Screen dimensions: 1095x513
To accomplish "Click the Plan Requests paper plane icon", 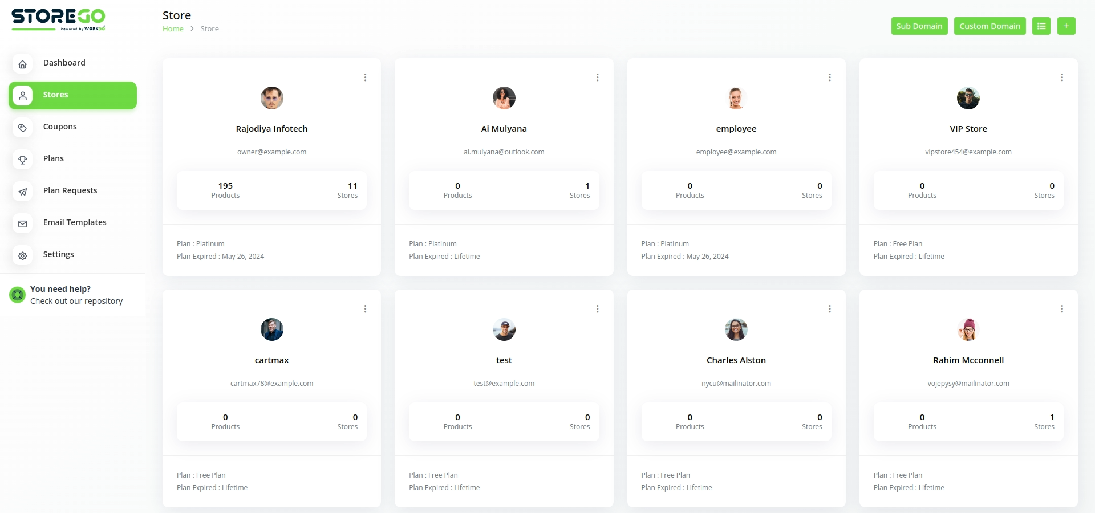I will 23,192.
